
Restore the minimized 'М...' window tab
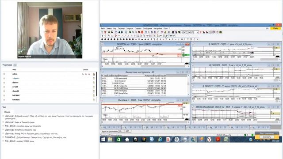pos(260,128)
